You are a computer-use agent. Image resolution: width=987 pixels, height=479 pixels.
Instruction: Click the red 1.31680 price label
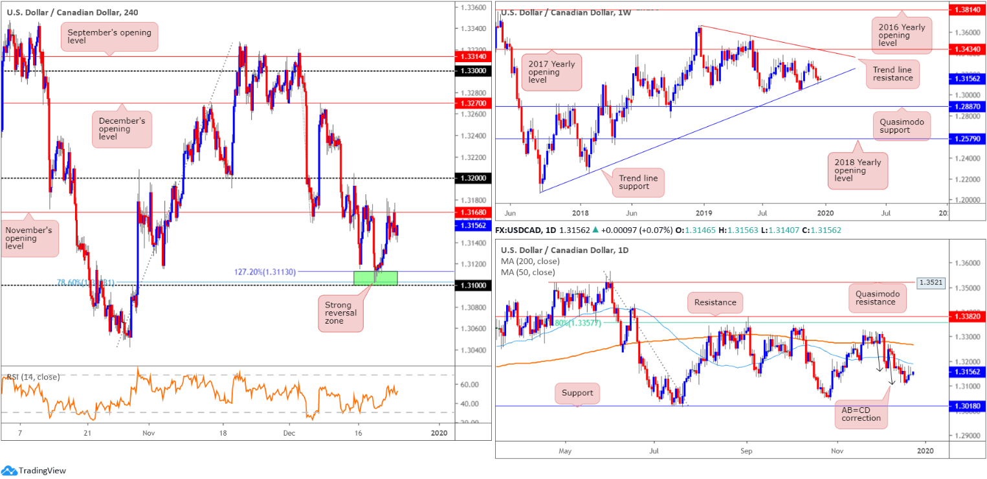point(472,212)
